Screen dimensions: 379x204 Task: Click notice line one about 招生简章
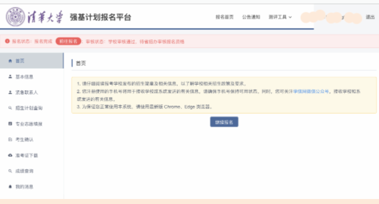(x=161, y=84)
